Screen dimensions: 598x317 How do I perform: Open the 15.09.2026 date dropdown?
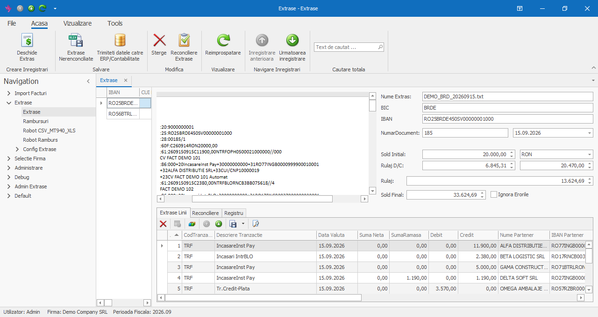[x=590, y=133]
